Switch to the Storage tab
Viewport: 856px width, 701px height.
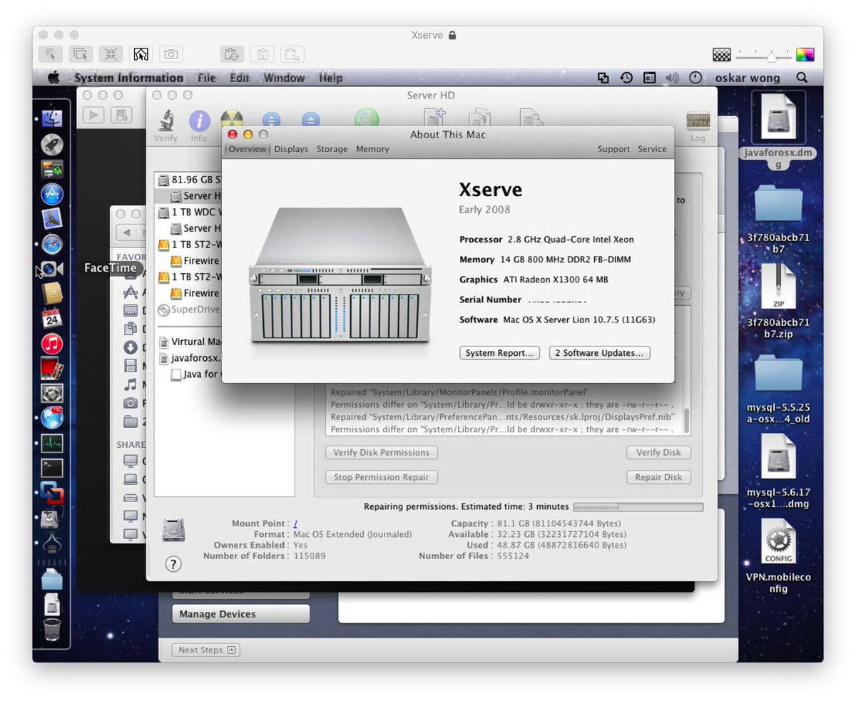click(332, 149)
